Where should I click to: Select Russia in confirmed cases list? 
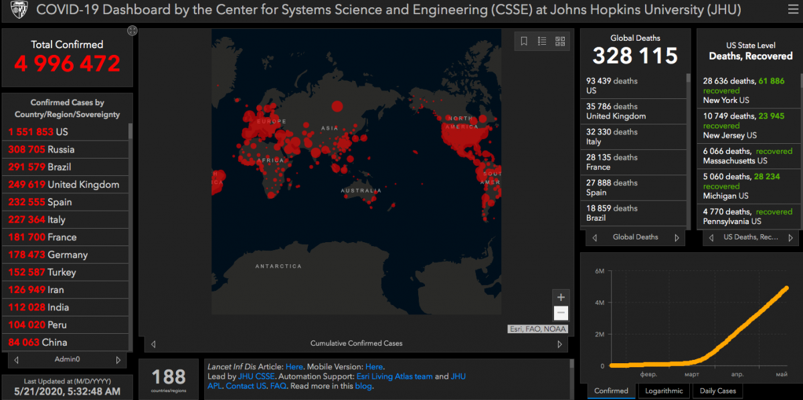tap(65, 149)
